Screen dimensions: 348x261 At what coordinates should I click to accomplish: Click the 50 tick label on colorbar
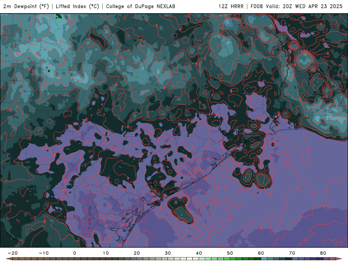230,253
